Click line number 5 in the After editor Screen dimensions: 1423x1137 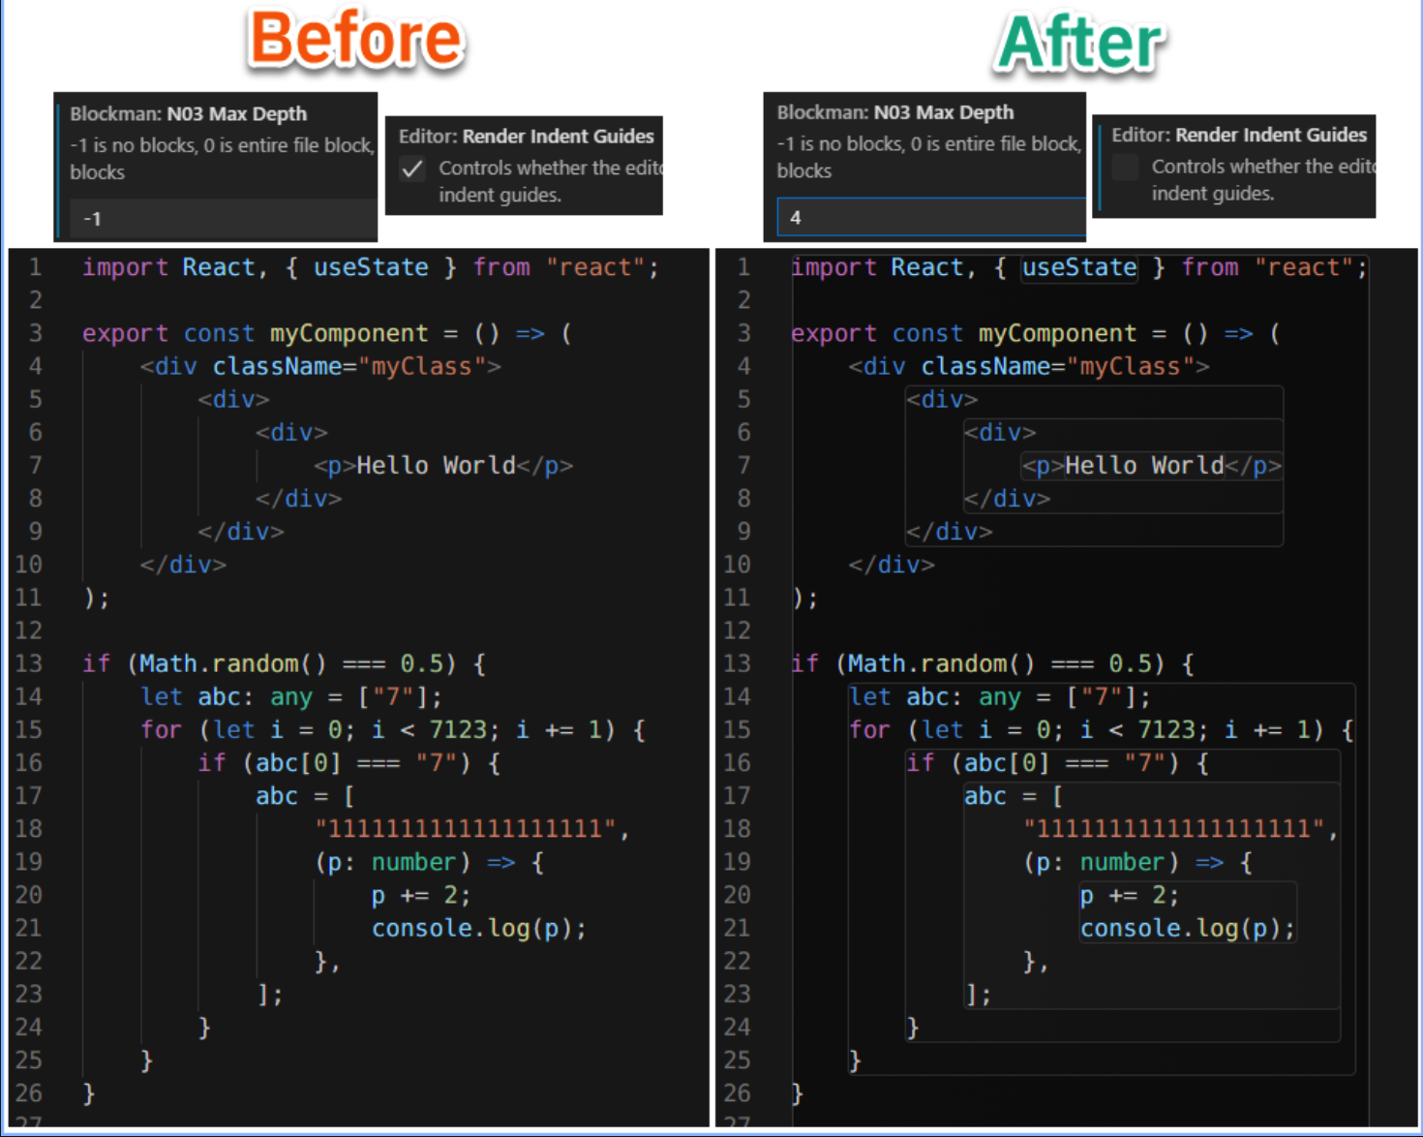(x=742, y=399)
